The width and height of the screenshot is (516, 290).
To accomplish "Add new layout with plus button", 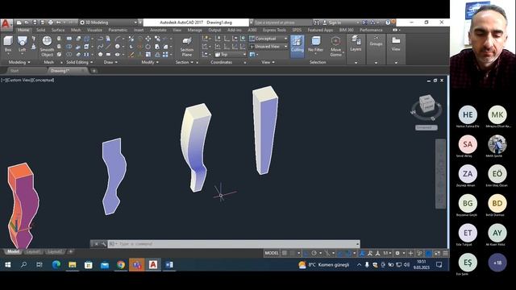I will pyautogui.click(x=70, y=252).
